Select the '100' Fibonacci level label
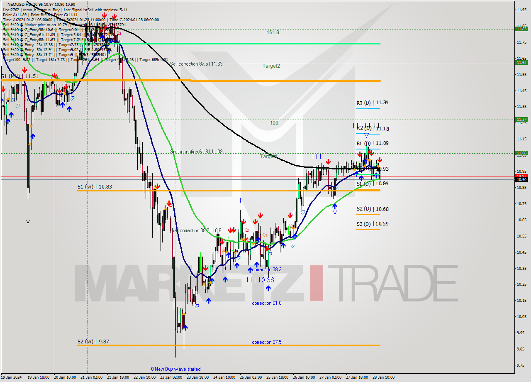Viewport: 531px width, 382px height. click(274, 123)
